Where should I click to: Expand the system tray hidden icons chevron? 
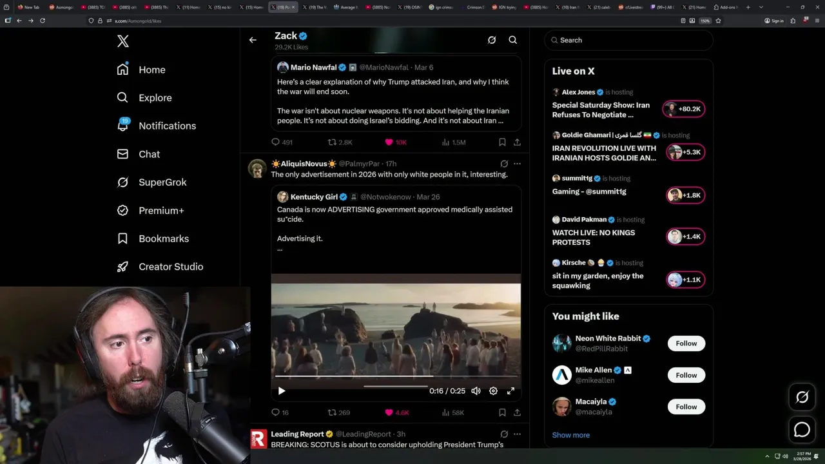767,456
